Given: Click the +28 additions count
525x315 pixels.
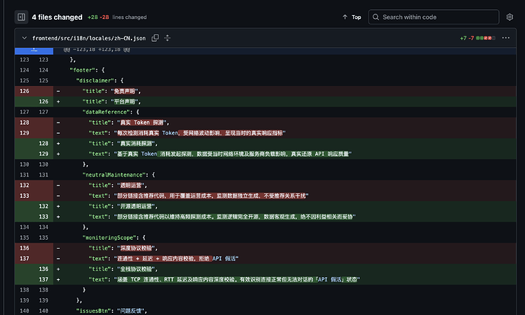Looking at the screenshot, I should pyautogui.click(x=92, y=17).
